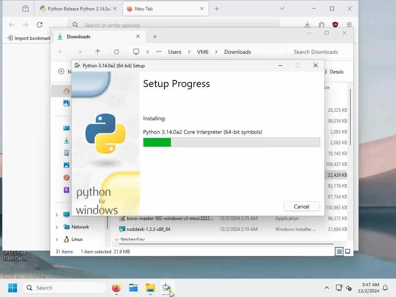The width and height of the screenshot is (396, 297).
Task: Close the Downloads File Explorer tab
Action: click(138, 36)
